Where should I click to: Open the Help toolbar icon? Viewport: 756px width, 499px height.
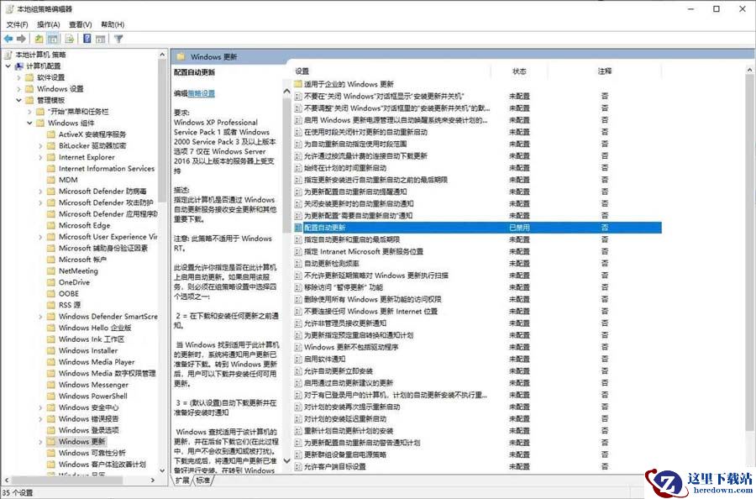(87, 39)
